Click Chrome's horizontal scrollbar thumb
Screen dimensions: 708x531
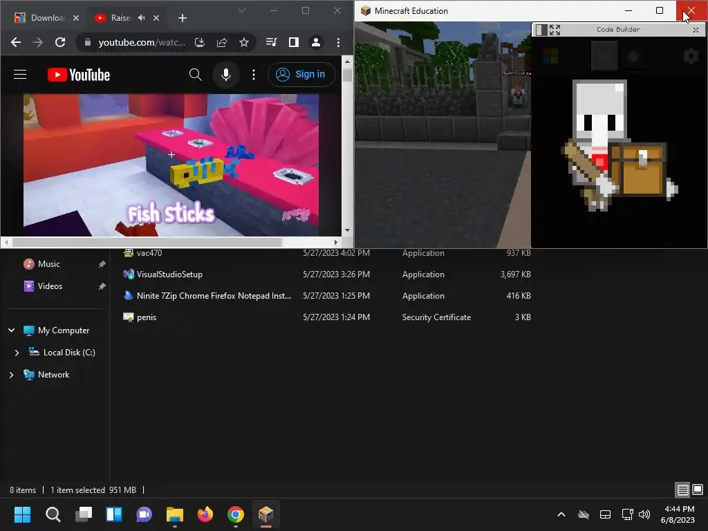coord(147,243)
